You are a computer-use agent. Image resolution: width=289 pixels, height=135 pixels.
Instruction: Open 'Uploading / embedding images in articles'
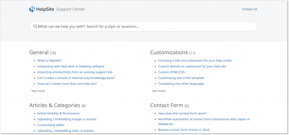(67, 119)
